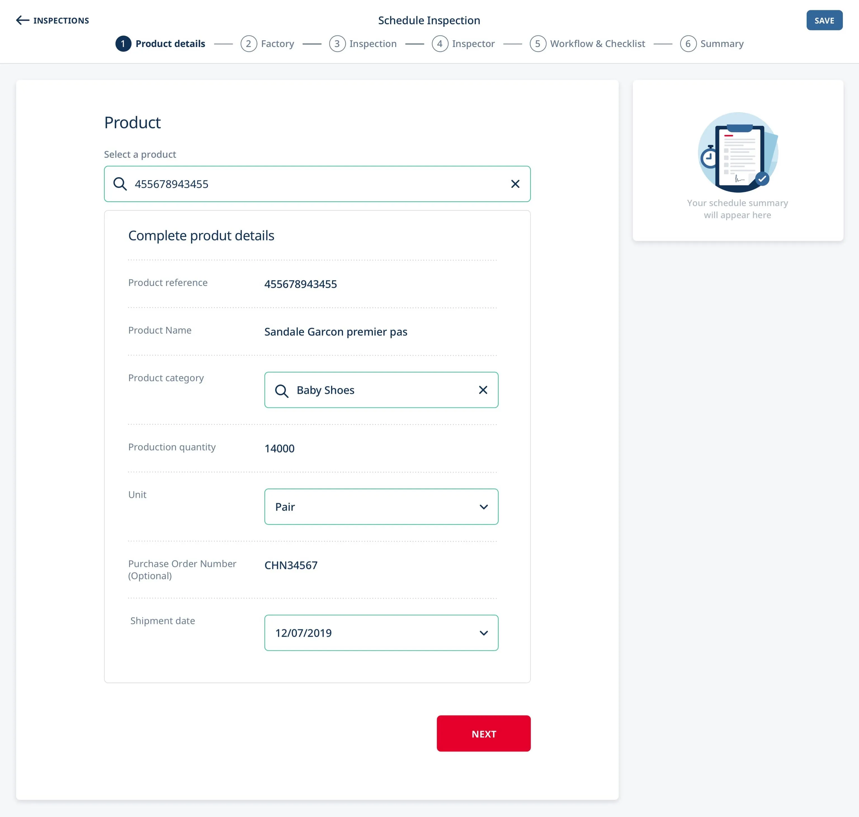Click search icon in category field
Screen dimensions: 859x817
pyautogui.click(x=281, y=391)
